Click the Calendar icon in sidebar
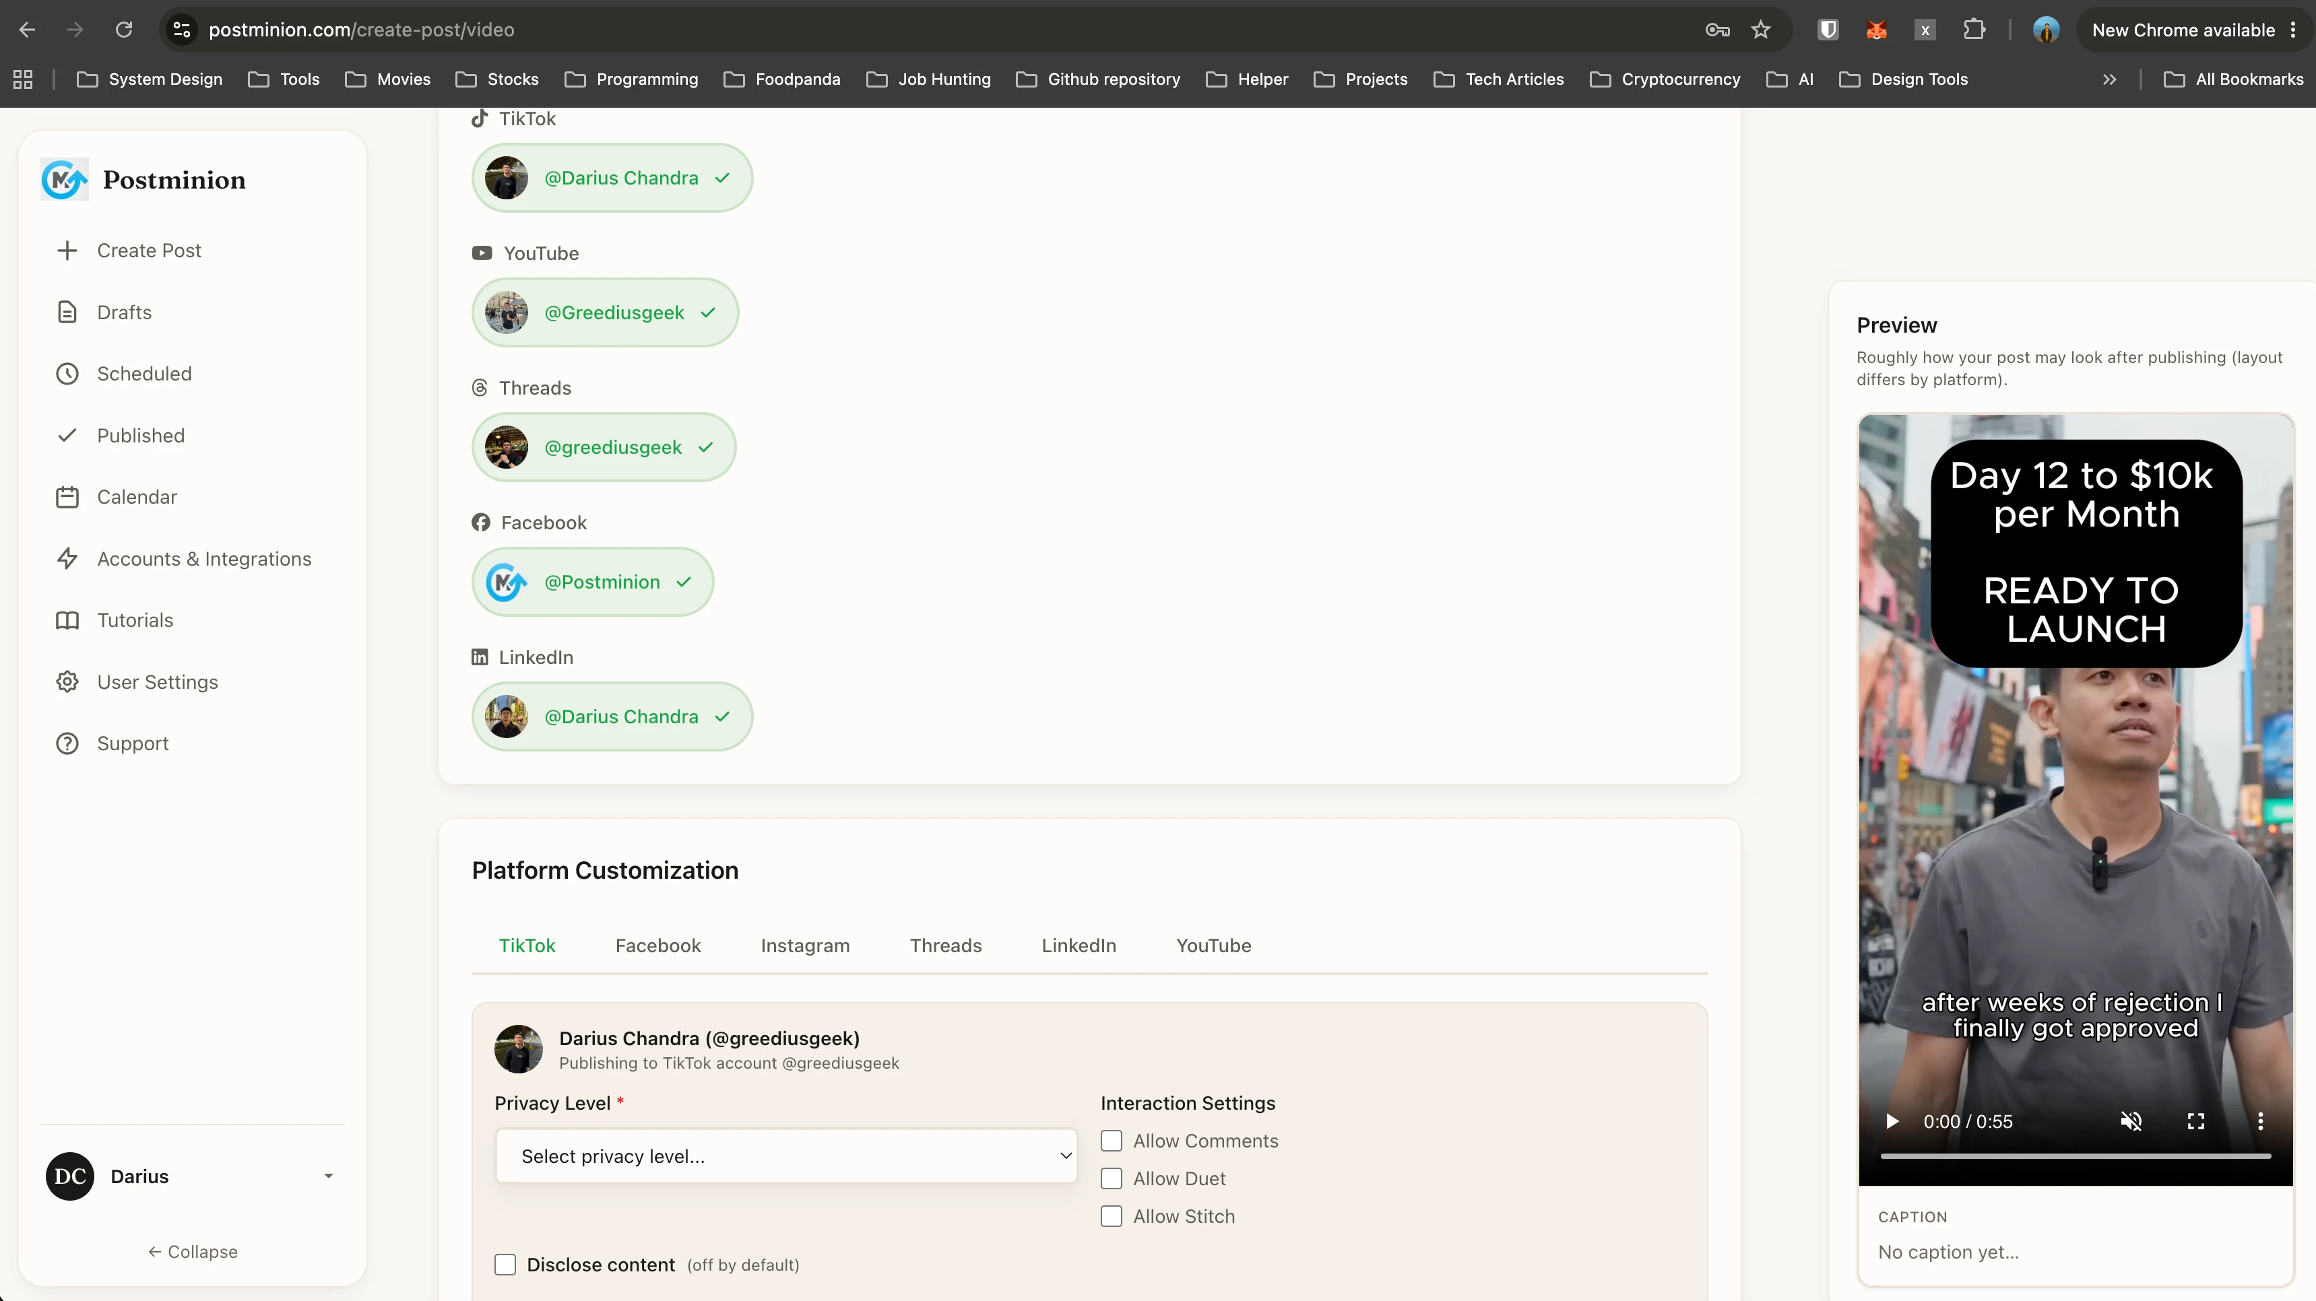This screenshot has height=1301, width=2316. [67, 497]
